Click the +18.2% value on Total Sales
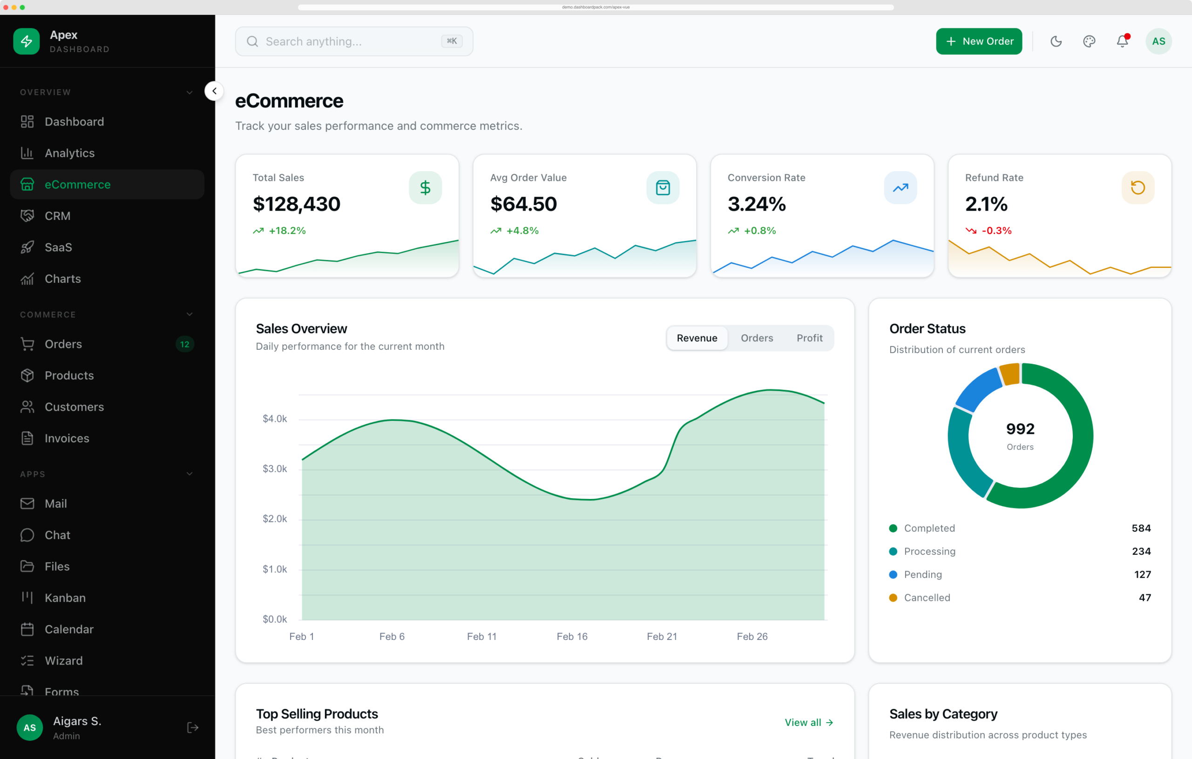 click(x=287, y=230)
